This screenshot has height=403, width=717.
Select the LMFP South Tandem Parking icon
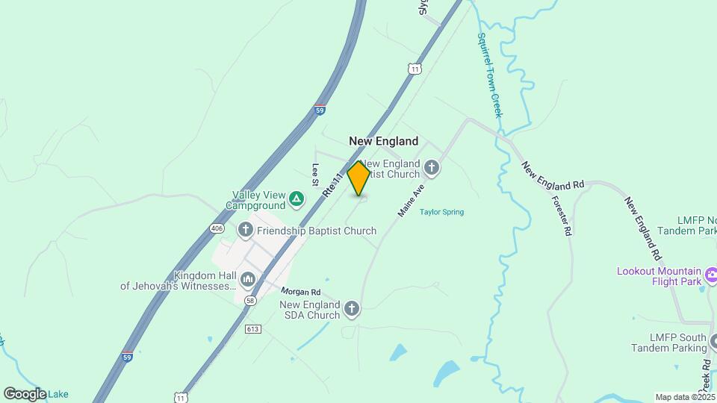[713, 342]
